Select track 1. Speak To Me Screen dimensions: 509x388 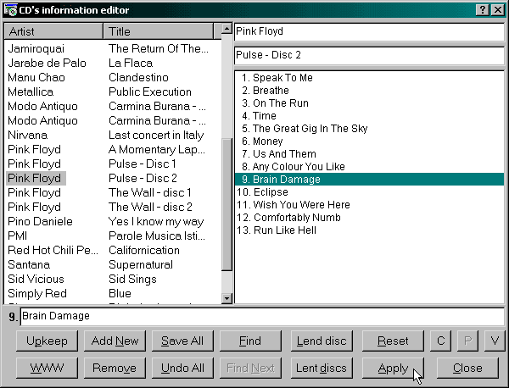(x=369, y=78)
